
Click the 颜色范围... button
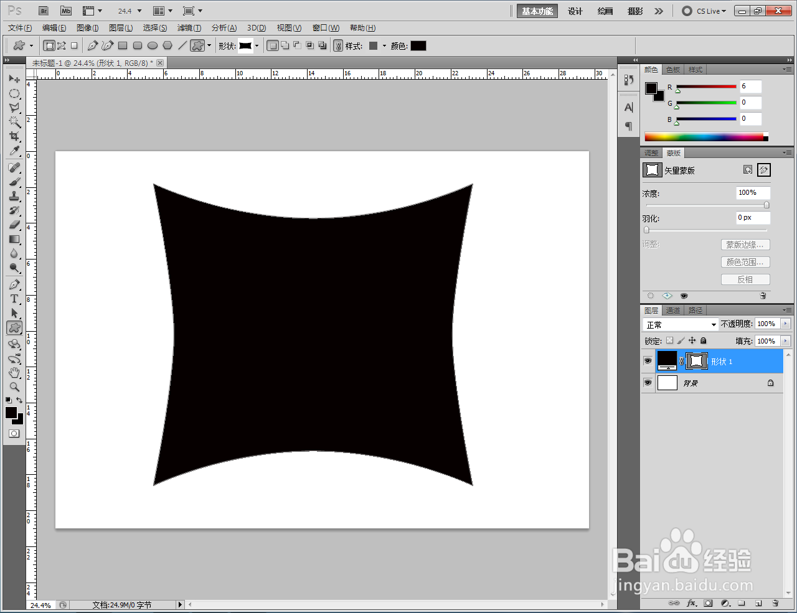745,262
